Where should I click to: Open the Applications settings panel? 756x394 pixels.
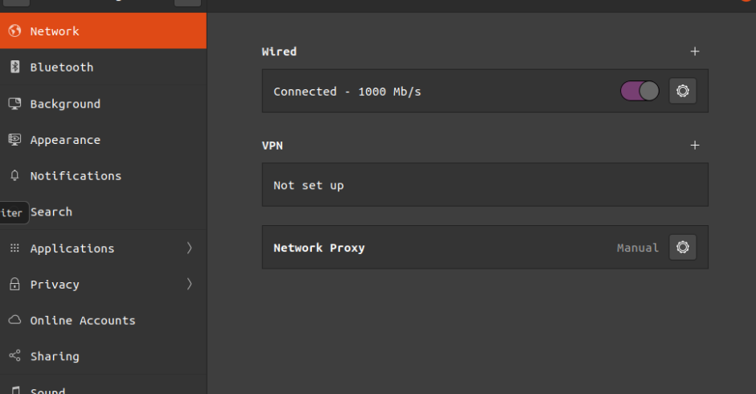(72, 248)
